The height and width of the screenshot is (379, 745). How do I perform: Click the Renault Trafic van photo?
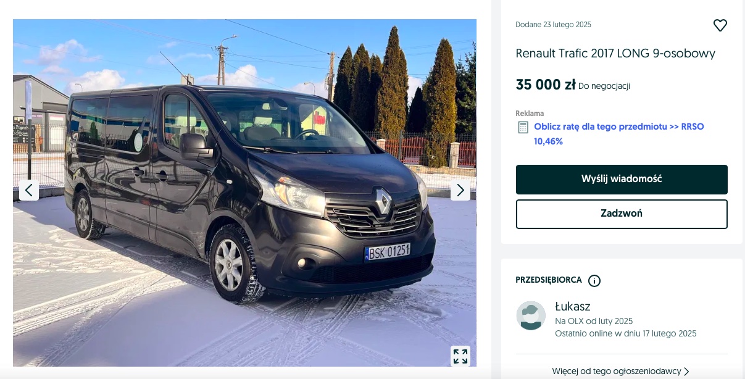(x=244, y=193)
